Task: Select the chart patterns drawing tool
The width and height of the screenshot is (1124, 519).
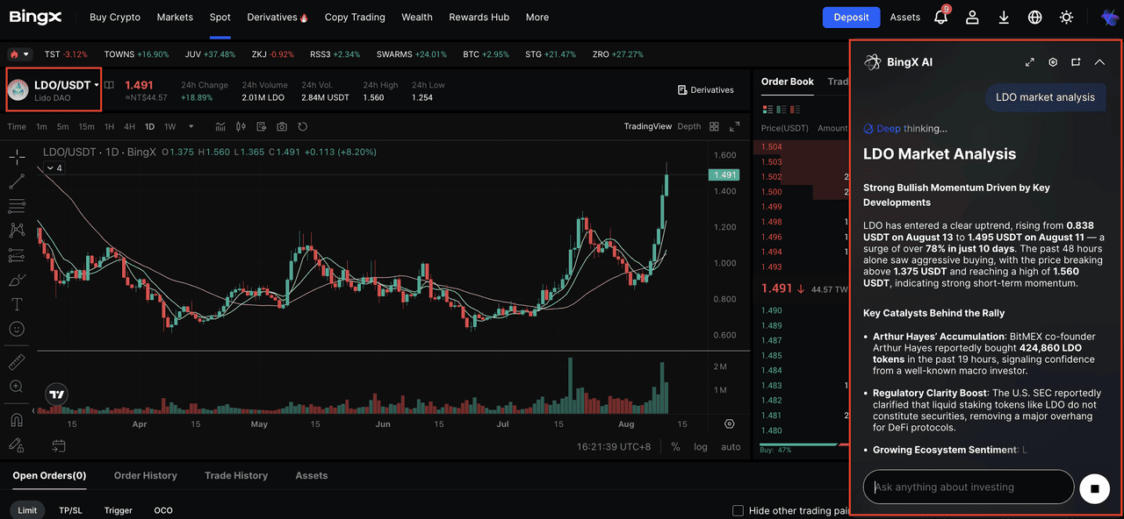Action: (17, 231)
